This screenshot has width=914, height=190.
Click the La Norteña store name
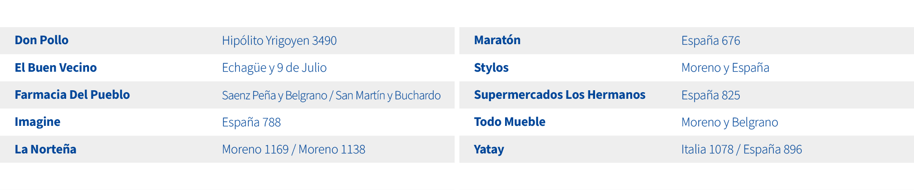pyautogui.click(x=45, y=149)
